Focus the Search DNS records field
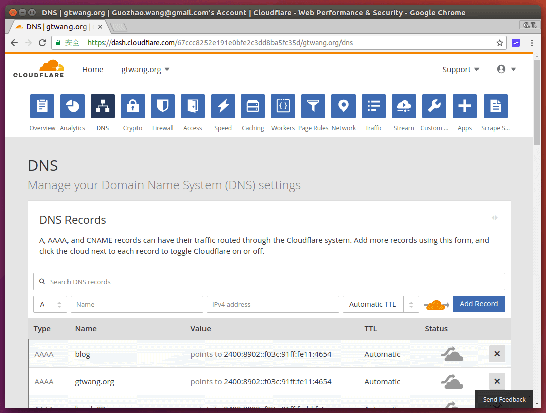 [269, 282]
